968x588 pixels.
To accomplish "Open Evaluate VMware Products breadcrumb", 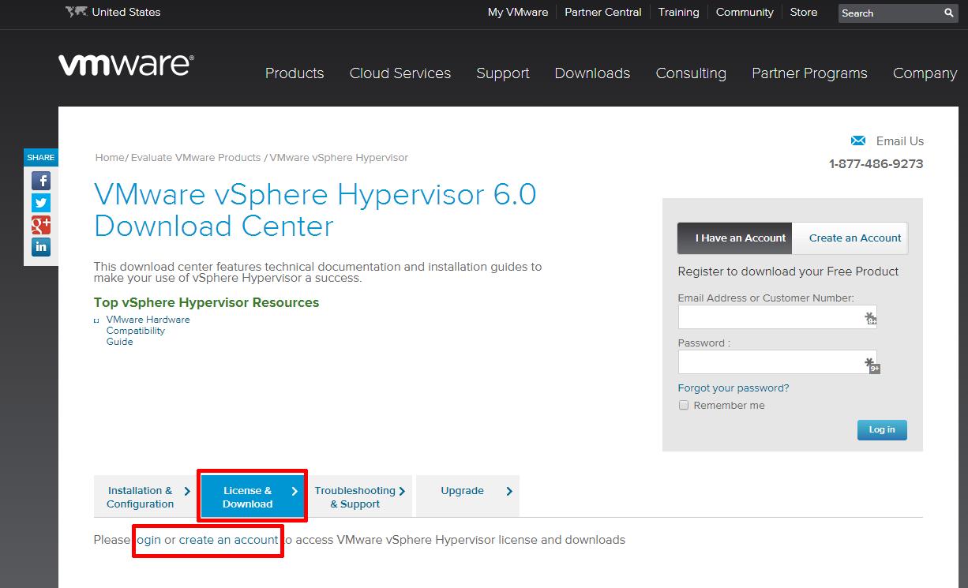I will click(196, 158).
